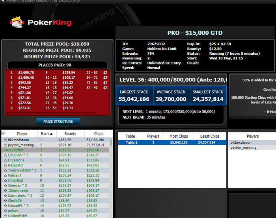The width and height of the screenshot is (276, 218).
Task: Click the Largest Stack box
Action: [134, 96]
